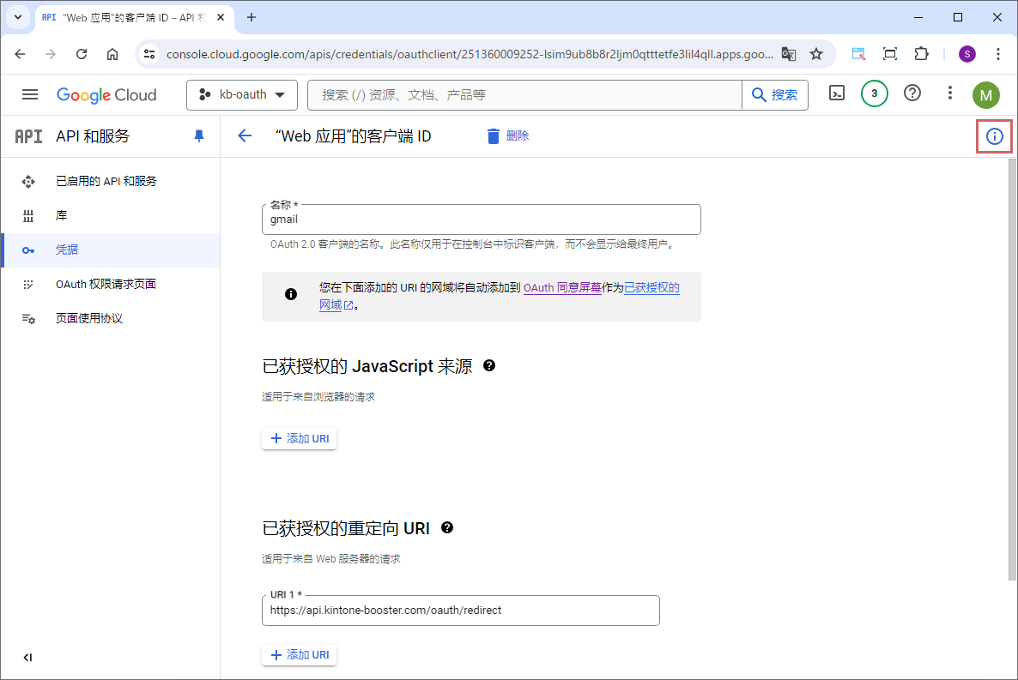Click the 名称 input field containing gmail
Screen dimensions: 1018x680
coord(481,220)
